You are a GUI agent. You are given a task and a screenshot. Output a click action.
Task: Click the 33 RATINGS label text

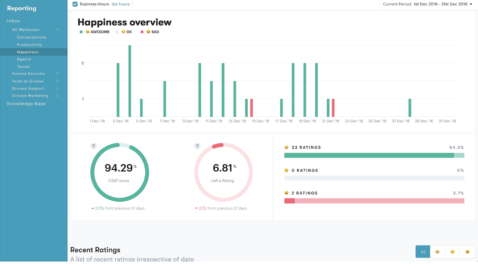306,147
